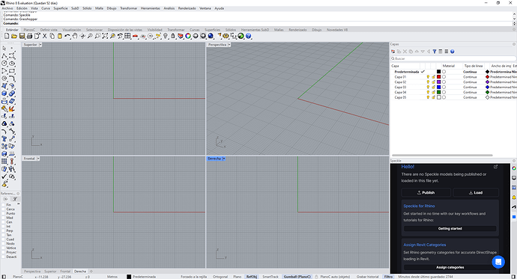Viewport: 517px width, 279px height.
Task: Click the car-shaped icon in toolbar
Action: point(135,36)
